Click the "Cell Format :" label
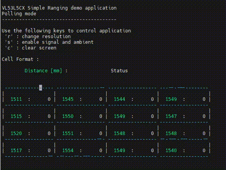226x170 pixels. tap(20, 59)
